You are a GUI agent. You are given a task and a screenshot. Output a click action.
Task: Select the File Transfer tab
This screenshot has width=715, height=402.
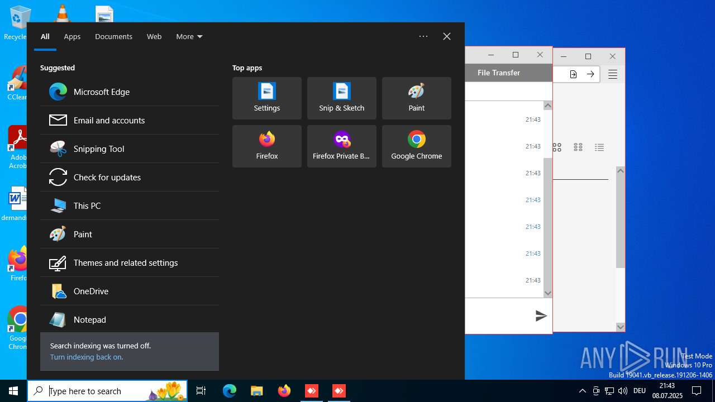coord(499,73)
